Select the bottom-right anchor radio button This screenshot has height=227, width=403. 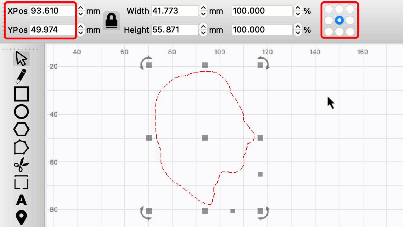[x=350, y=32]
